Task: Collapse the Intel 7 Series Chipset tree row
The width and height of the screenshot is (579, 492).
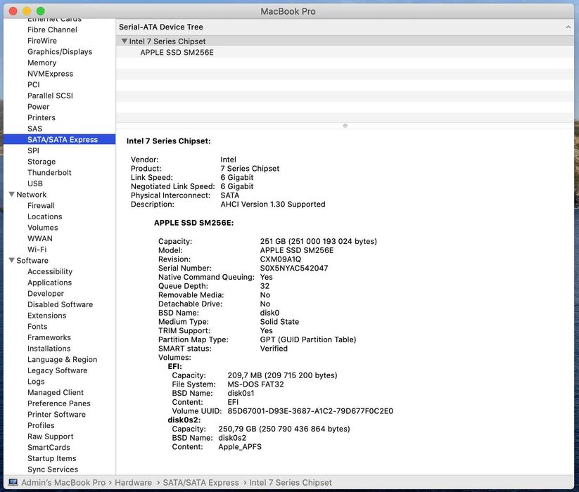Action: pos(125,41)
